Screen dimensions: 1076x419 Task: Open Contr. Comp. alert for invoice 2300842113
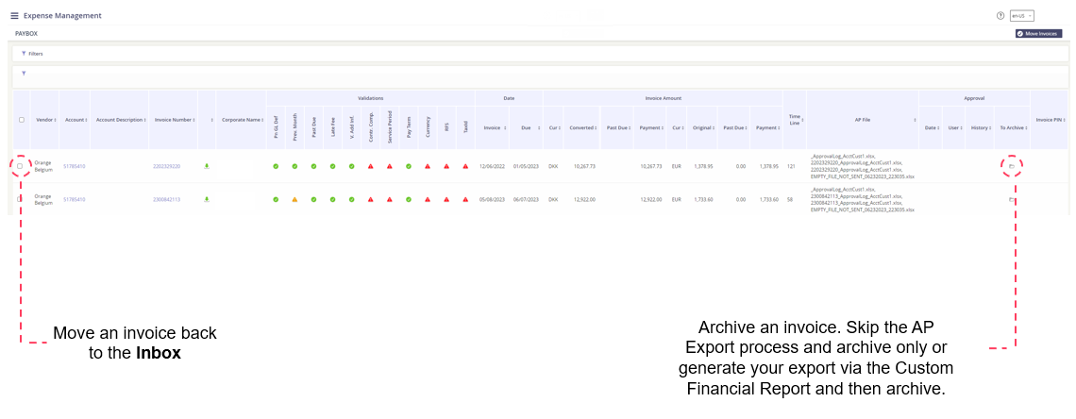click(371, 199)
